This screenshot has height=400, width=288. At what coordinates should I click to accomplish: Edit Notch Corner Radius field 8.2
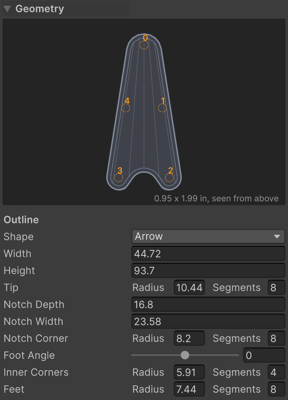189,338
